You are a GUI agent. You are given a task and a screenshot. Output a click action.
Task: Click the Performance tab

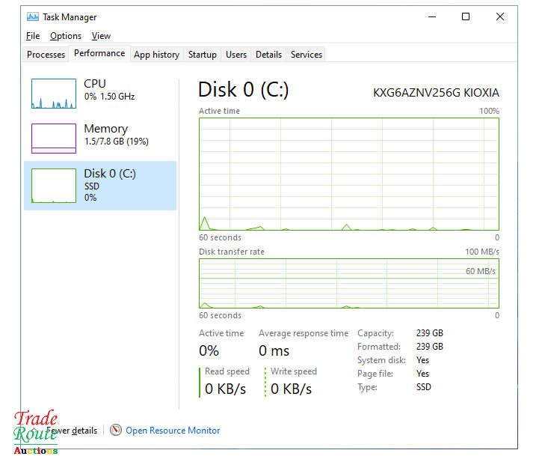click(99, 54)
